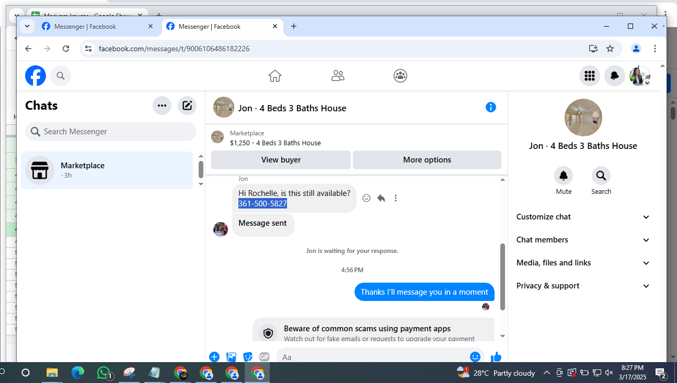Mute the conversation with bell icon
Screen dimensions: 677x383
[x=564, y=176]
